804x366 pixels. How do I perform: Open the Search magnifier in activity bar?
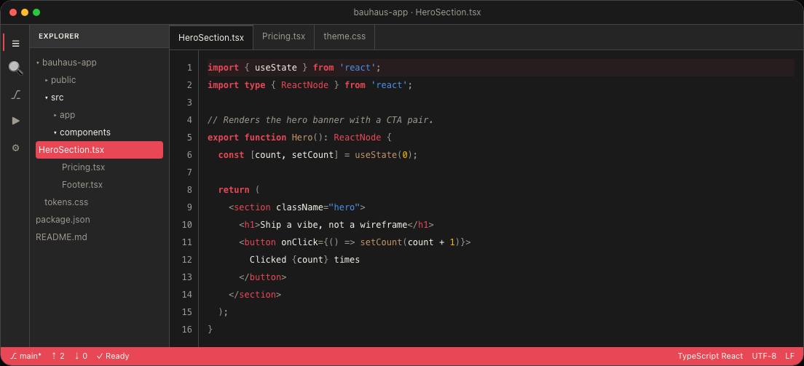(x=15, y=68)
